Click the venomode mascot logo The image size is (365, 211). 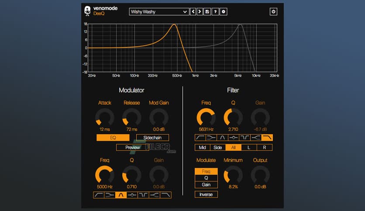pos(87,11)
